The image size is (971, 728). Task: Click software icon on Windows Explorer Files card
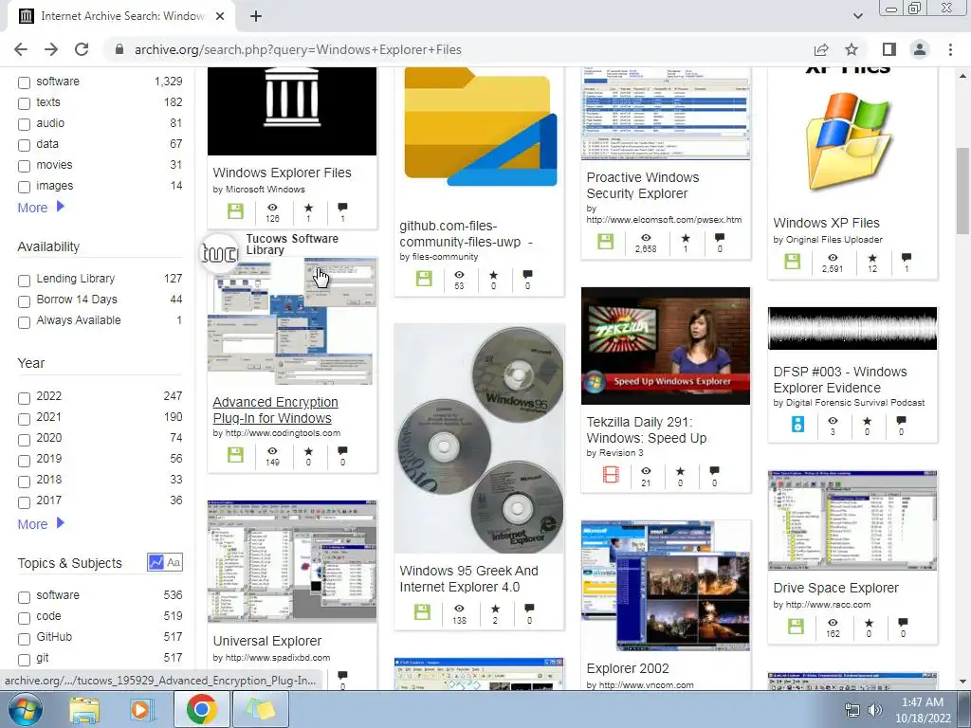tap(235, 210)
